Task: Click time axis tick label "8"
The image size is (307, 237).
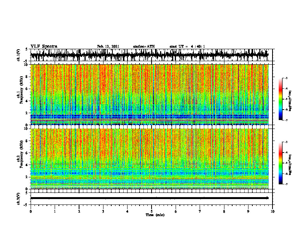Action: (x=224, y=211)
